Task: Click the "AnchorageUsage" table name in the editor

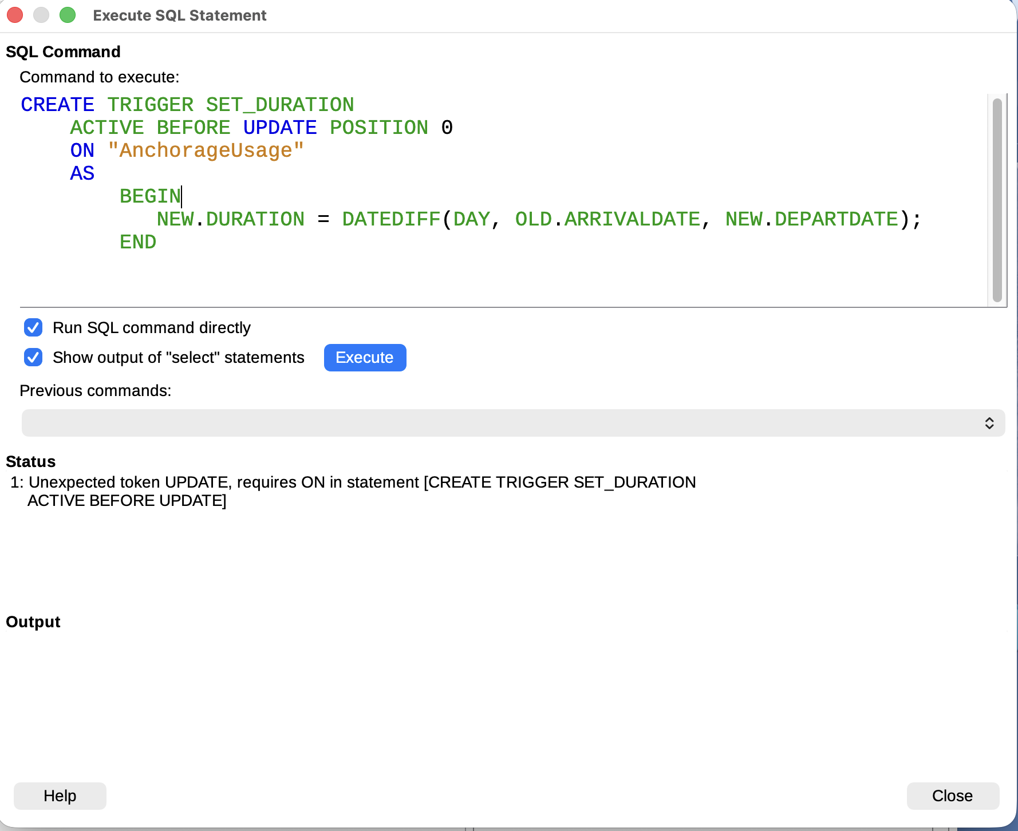Action: pyautogui.click(x=206, y=151)
